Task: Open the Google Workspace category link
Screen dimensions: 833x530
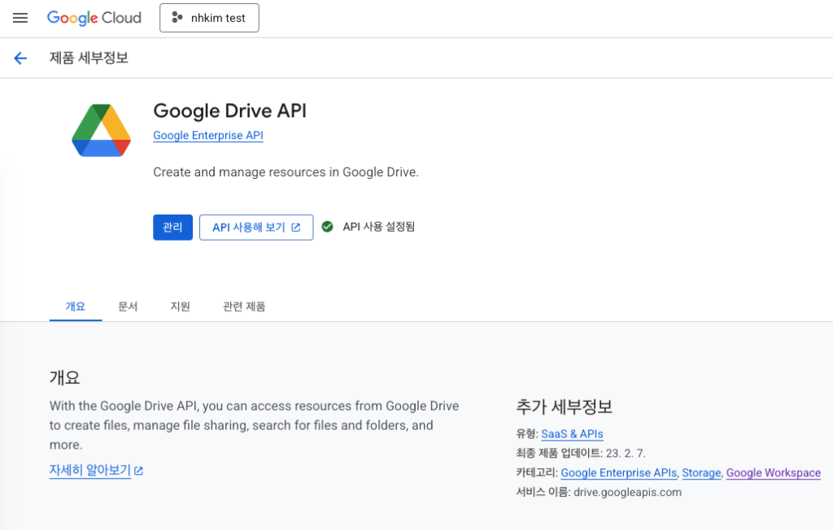Action: (x=773, y=473)
